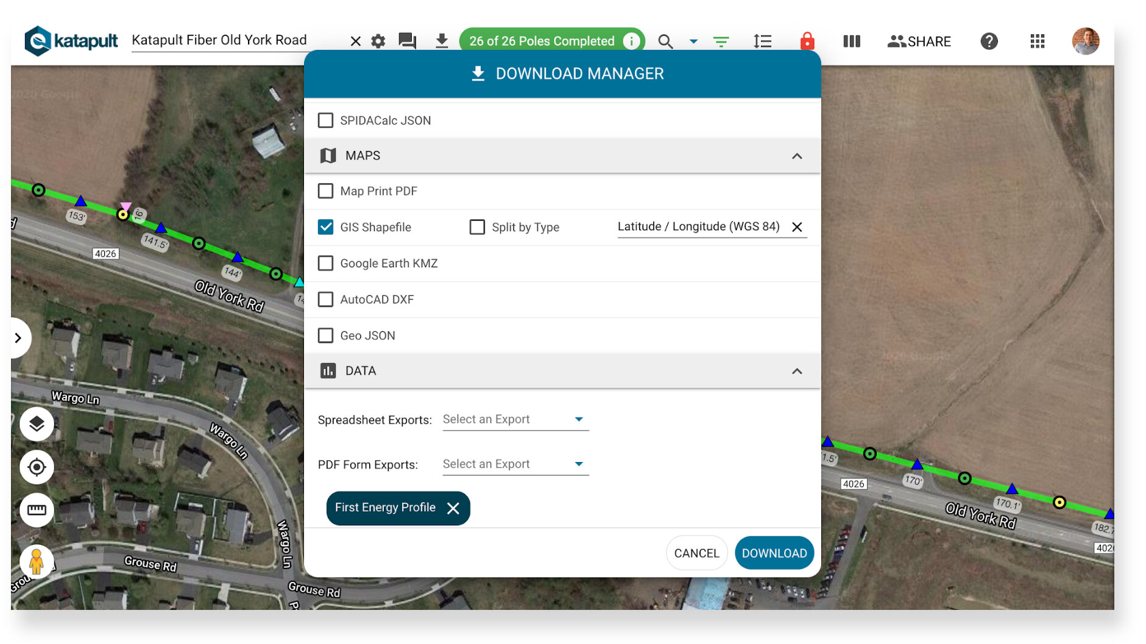
Task: Open the job chat comments icon
Action: 408,41
